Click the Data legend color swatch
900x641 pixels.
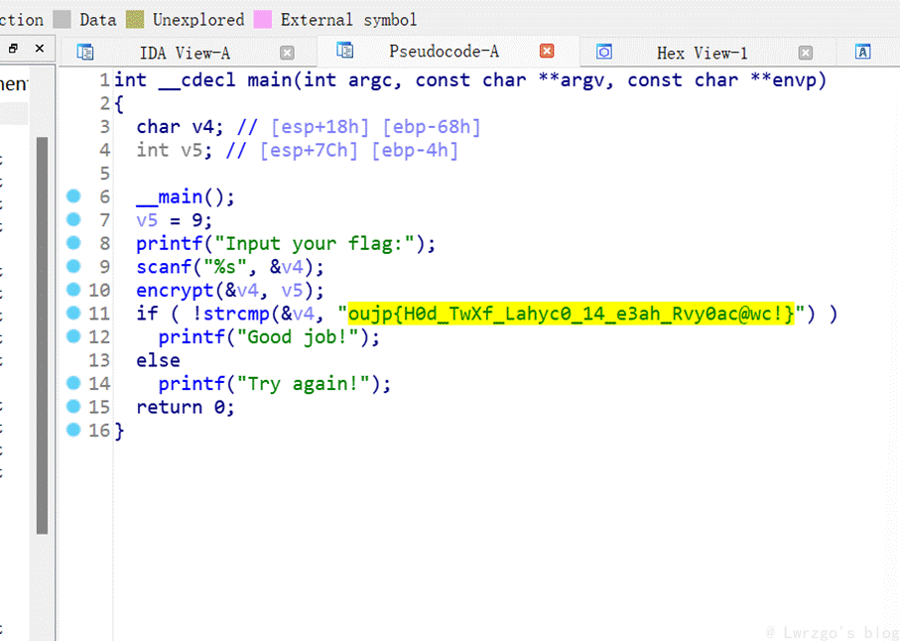pos(62,20)
